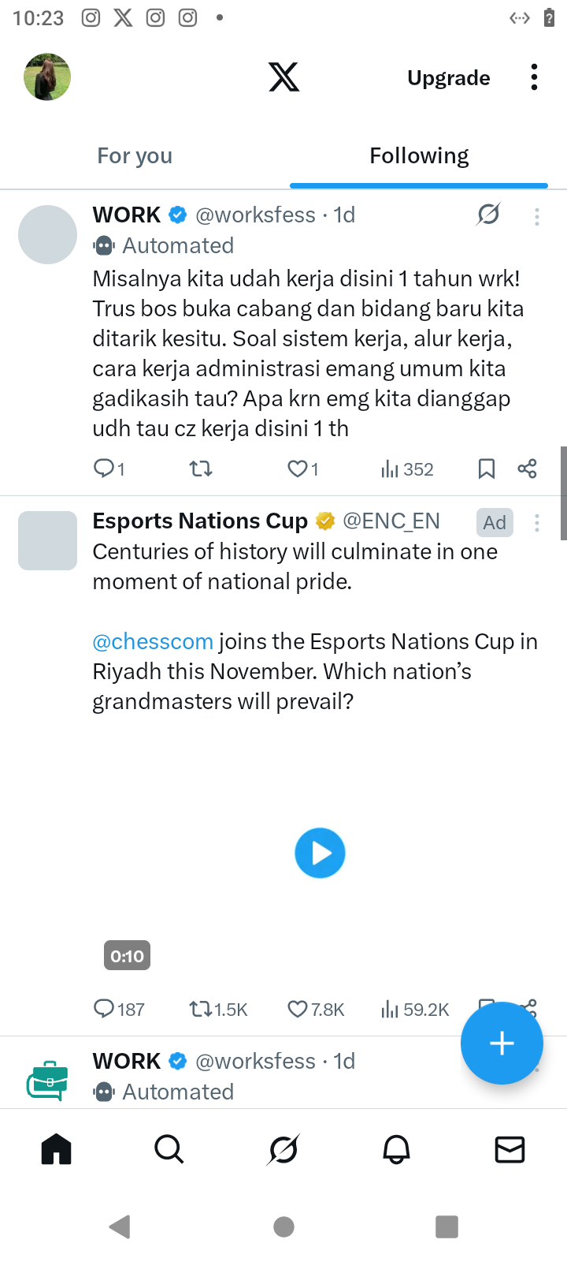Share the first WORK post
Screen dimensions: 567x1262
(x=527, y=469)
